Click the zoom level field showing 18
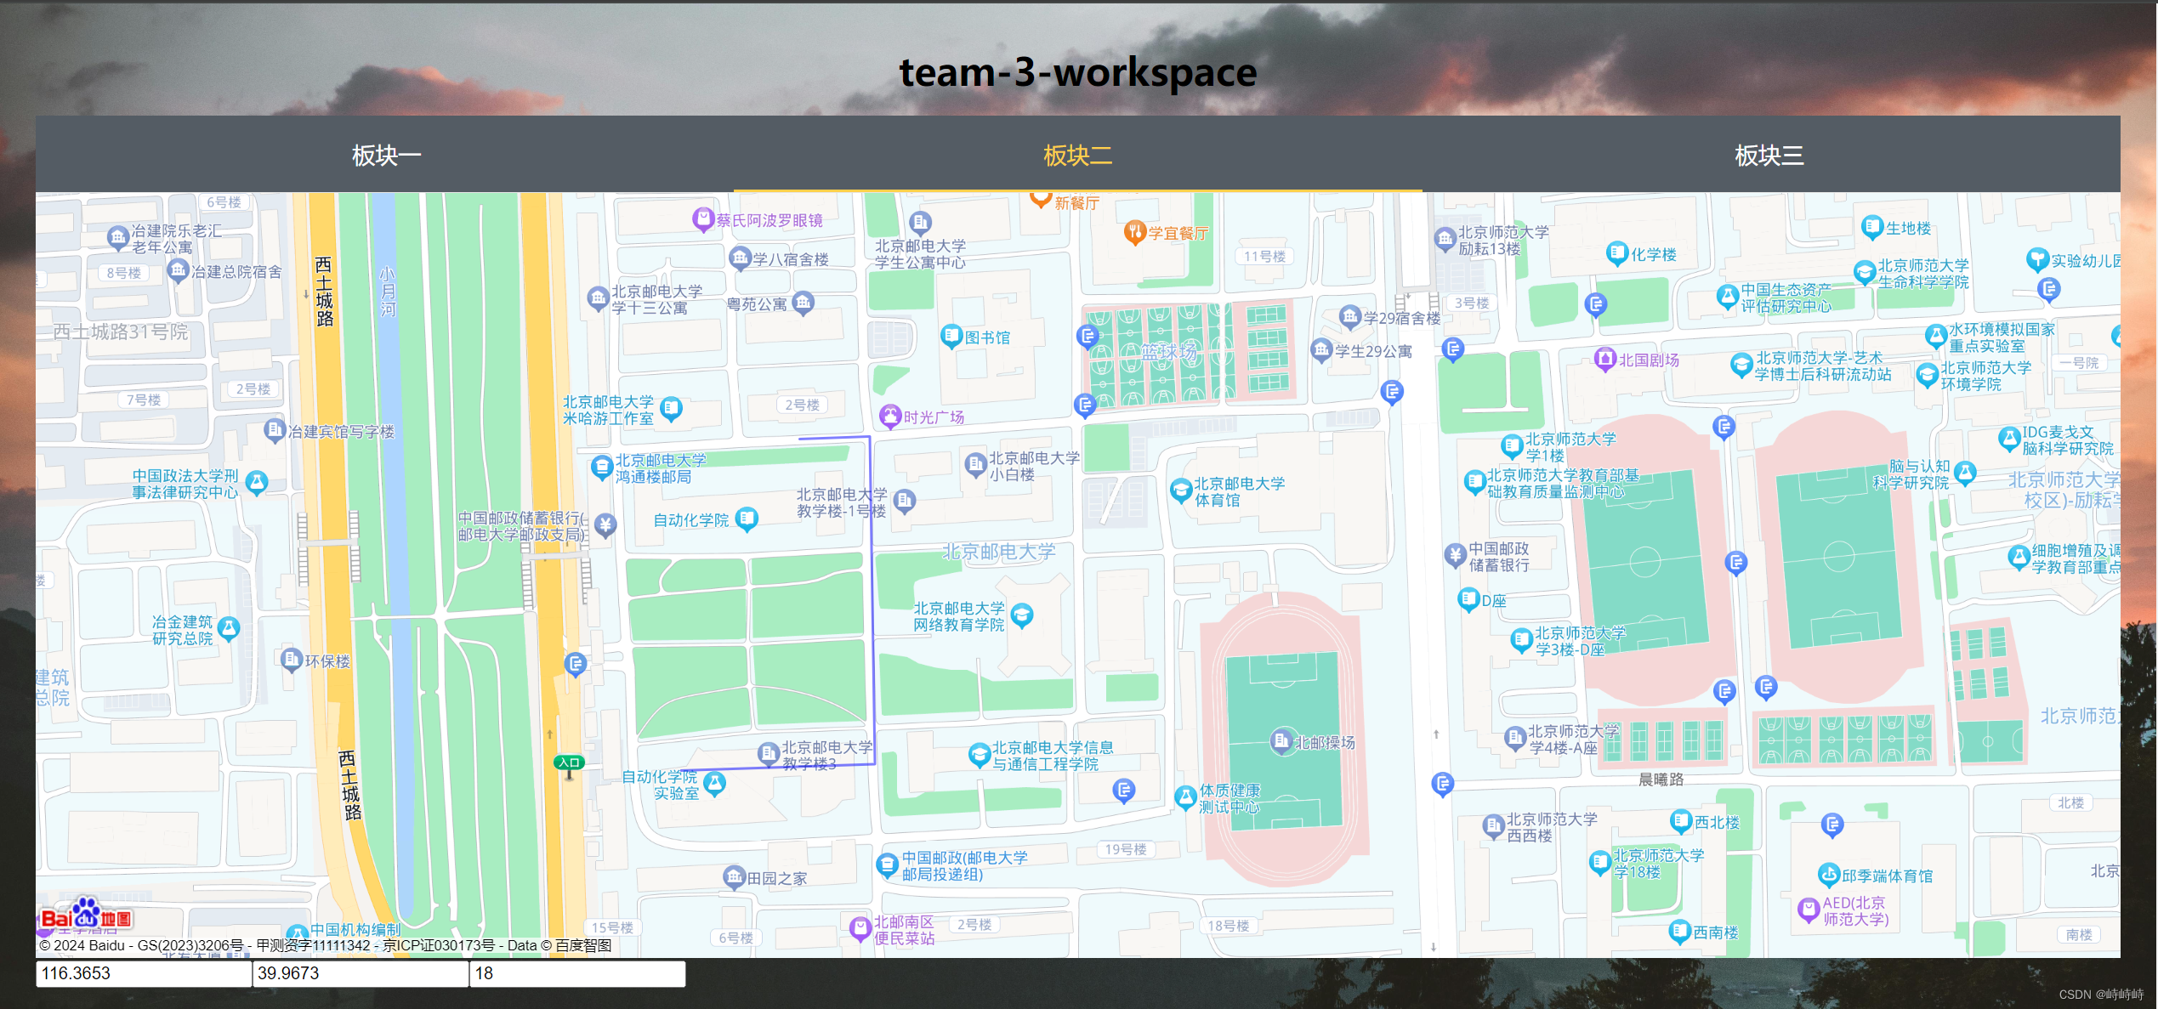This screenshot has height=1009, width=2158. 577,973
